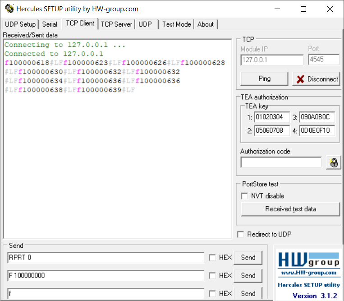Screen dimensions: 344x301
Task: Click the Received/Sent data text area
Action: tap(118, 139)
